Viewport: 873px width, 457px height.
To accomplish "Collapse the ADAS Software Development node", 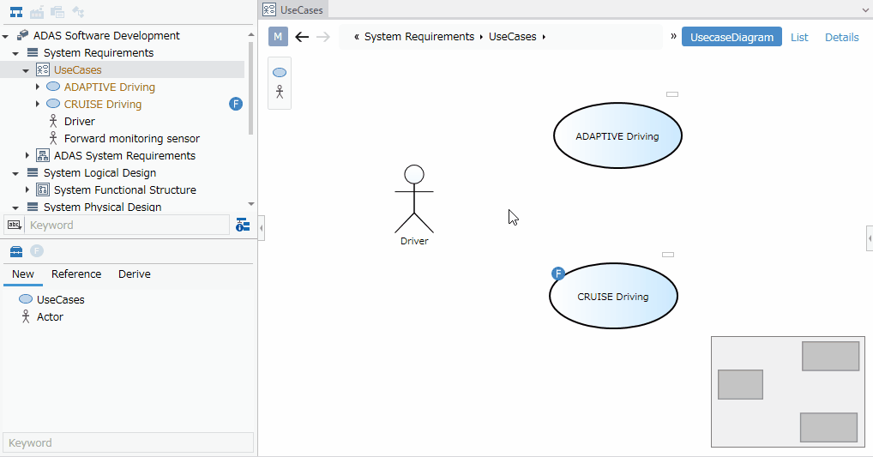I will coord(5,36).
